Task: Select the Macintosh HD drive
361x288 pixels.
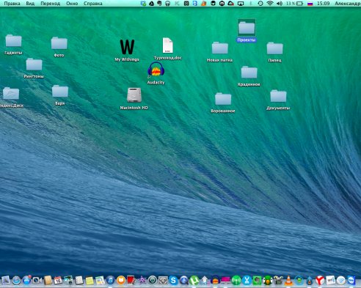Action: (x=134, y=98)
